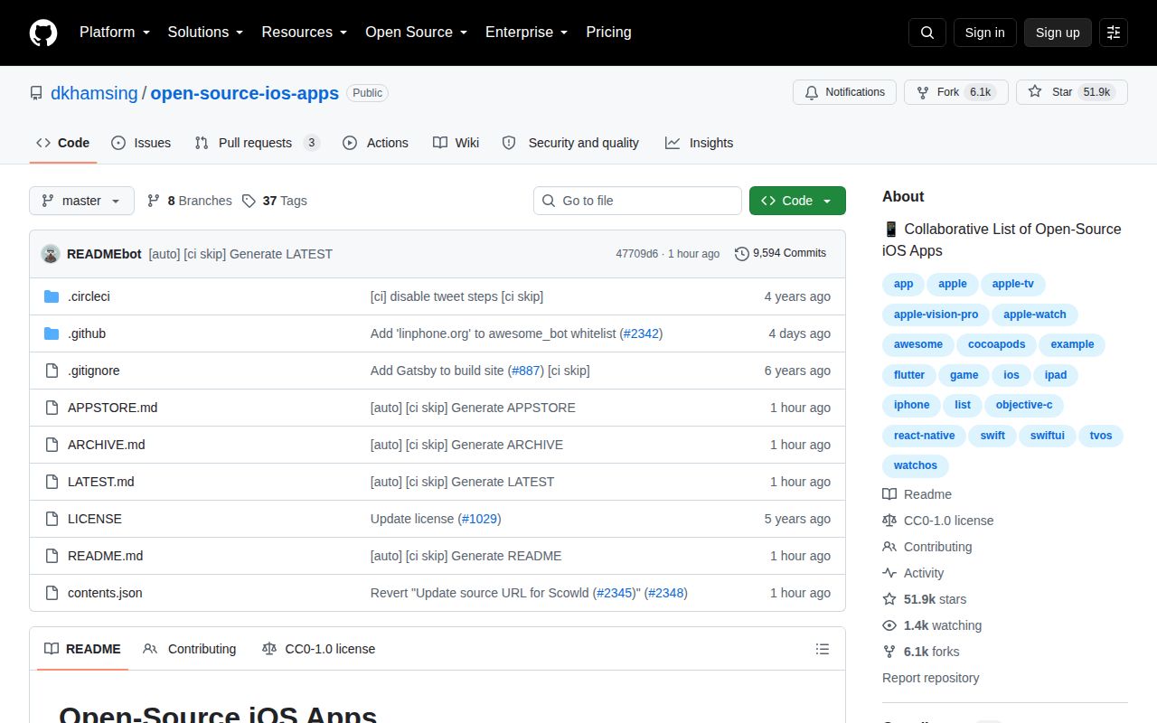1157x723 pixels.
Task: Open the Security and quality tab
Action: [x=570, y=143]
